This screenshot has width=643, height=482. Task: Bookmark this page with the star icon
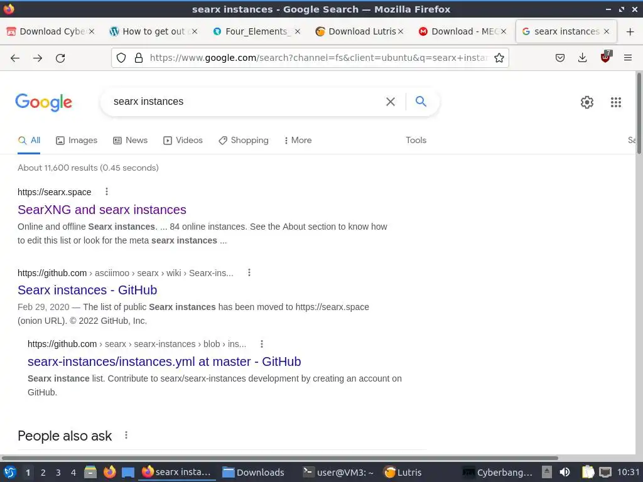tap(499, 58)
